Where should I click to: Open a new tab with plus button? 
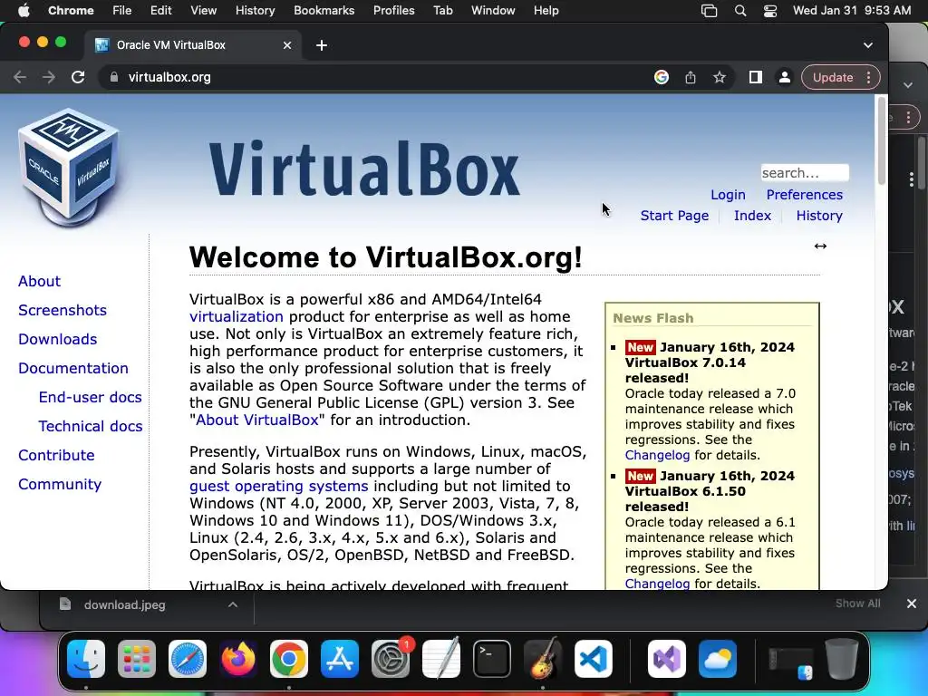(x=322, y=45)
